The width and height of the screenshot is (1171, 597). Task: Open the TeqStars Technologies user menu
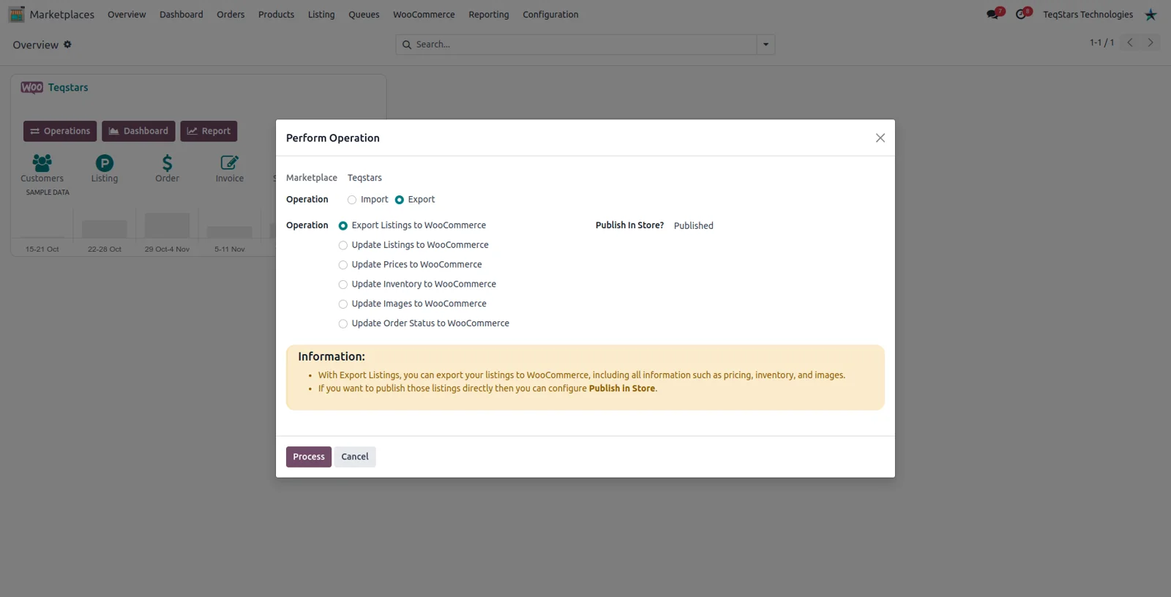pyautogui.click(x=1088, y=15)
